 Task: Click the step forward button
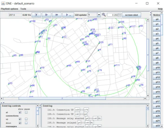click(x=47, y=15)
